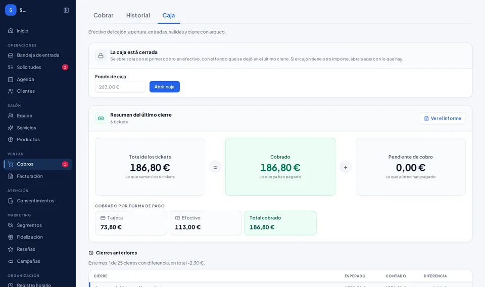Click the CONTADO column header

tap(396, 276)
